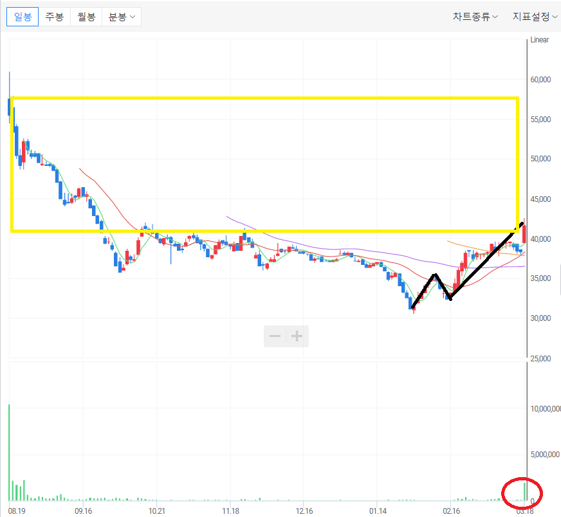
Task: Click the 25,000 price axis label
Action: pos(540,359)
